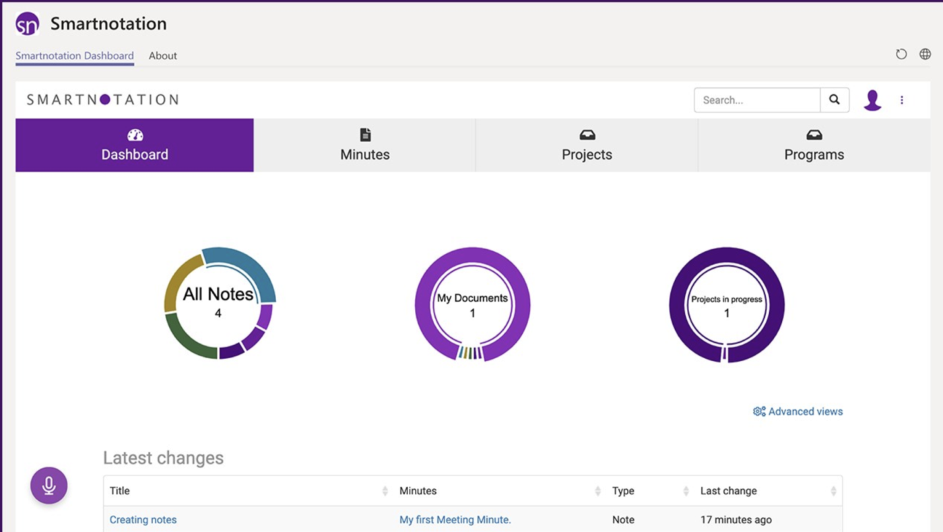Open the globe language icon
The height and width of the screenshot is (532, 943).
tap(924, 54)
